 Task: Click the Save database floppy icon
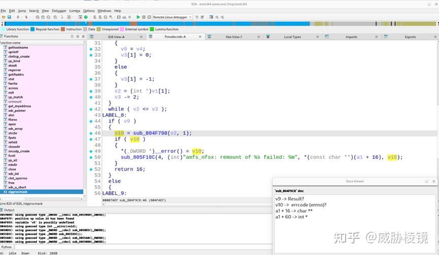pyautogui.click(x=9, y=17)
